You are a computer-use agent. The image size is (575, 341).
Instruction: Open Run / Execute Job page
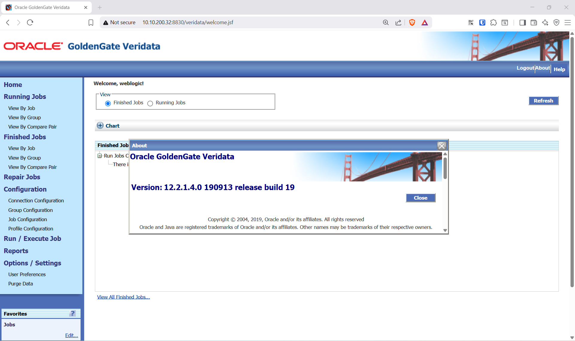pyautogui.click(x=32, y=238)
